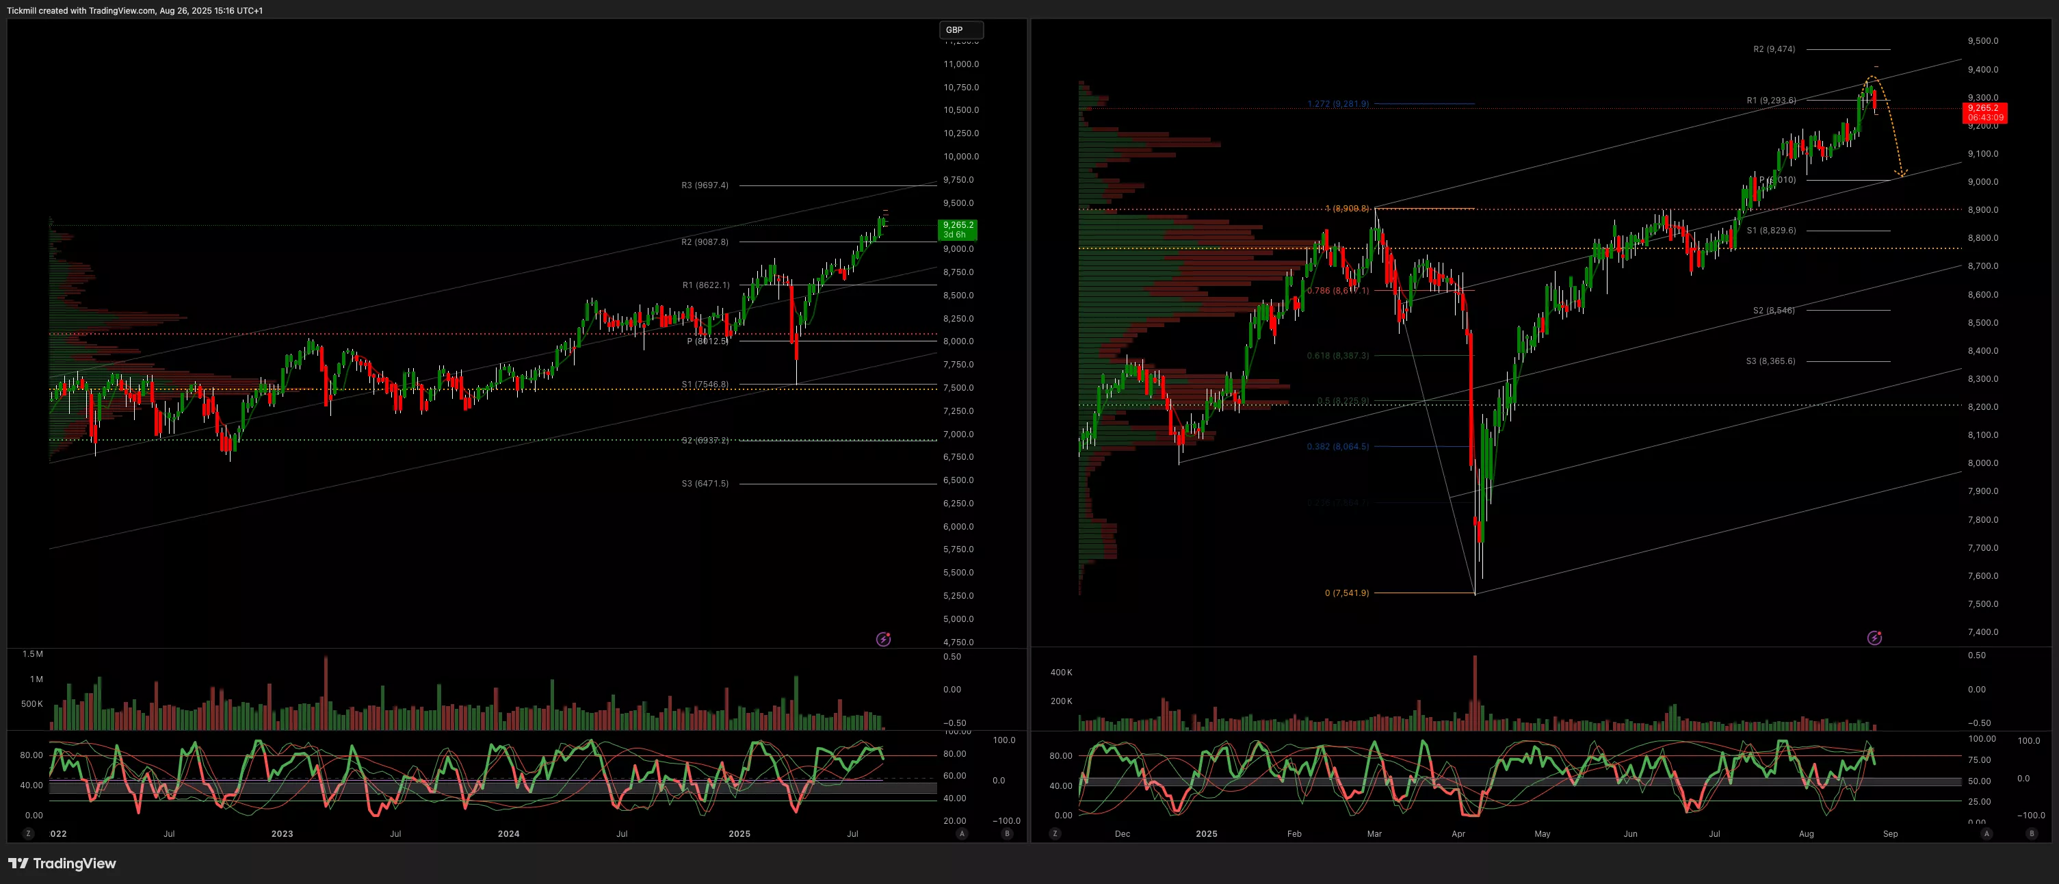Click the TradingView logo at bottom left
The image size is (2059, 884).
[62, 863]
